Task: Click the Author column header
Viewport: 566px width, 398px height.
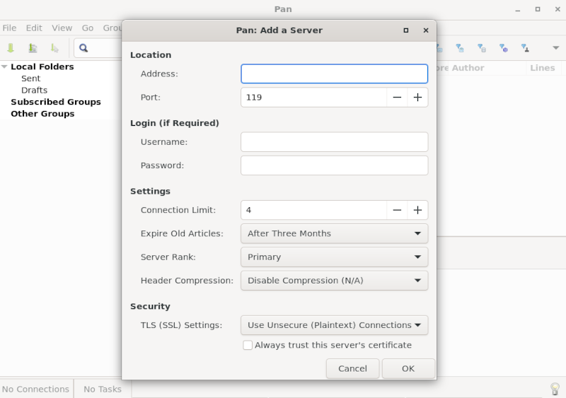Action: 468,68
